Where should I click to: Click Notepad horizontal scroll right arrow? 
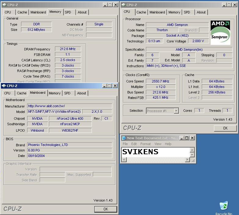pyautogui.click(x=187, y=160)
